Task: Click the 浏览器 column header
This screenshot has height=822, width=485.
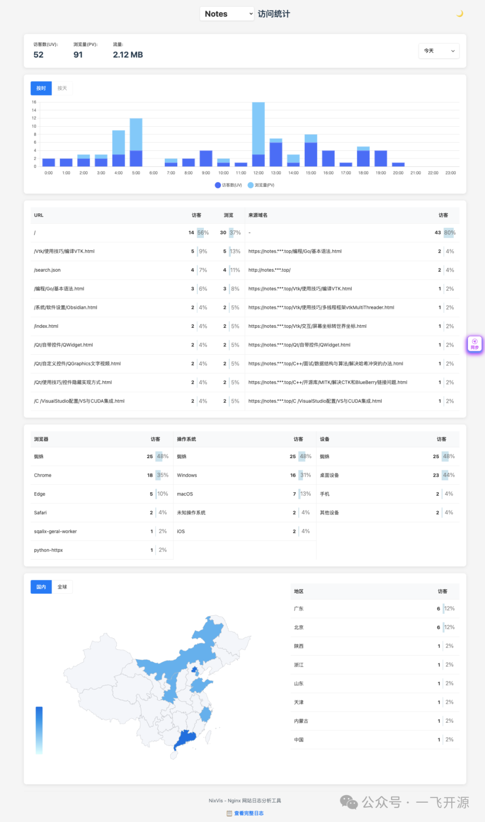Action: pos(41,439)
